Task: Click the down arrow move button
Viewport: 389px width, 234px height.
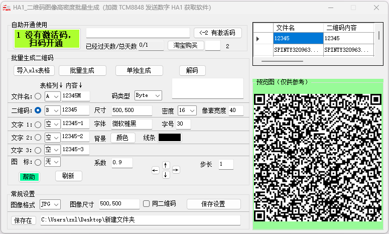Action: (166, 175)
